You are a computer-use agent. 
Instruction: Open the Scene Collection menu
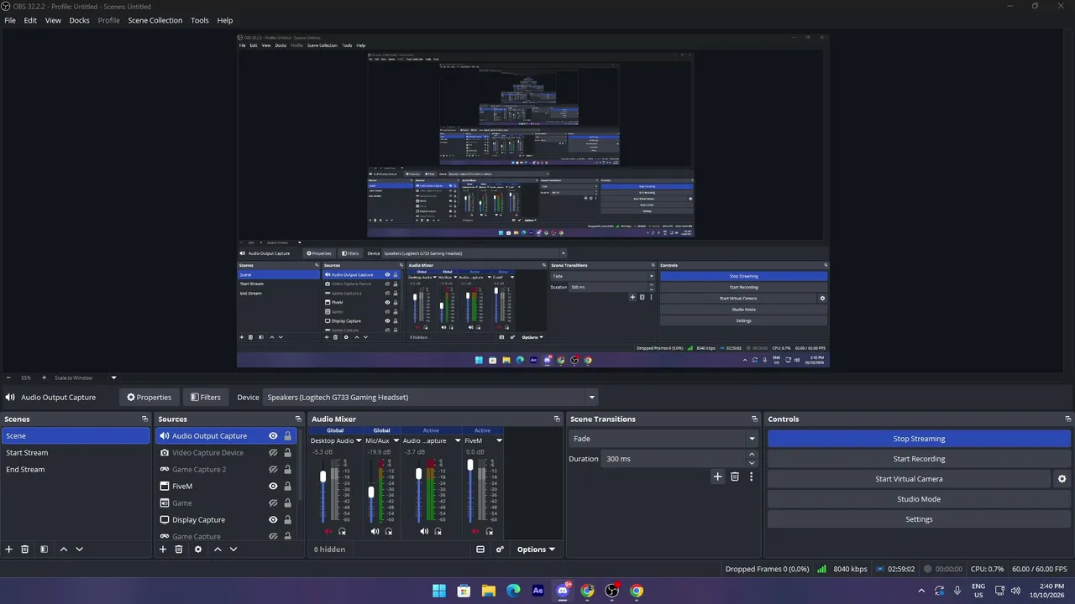155,20
